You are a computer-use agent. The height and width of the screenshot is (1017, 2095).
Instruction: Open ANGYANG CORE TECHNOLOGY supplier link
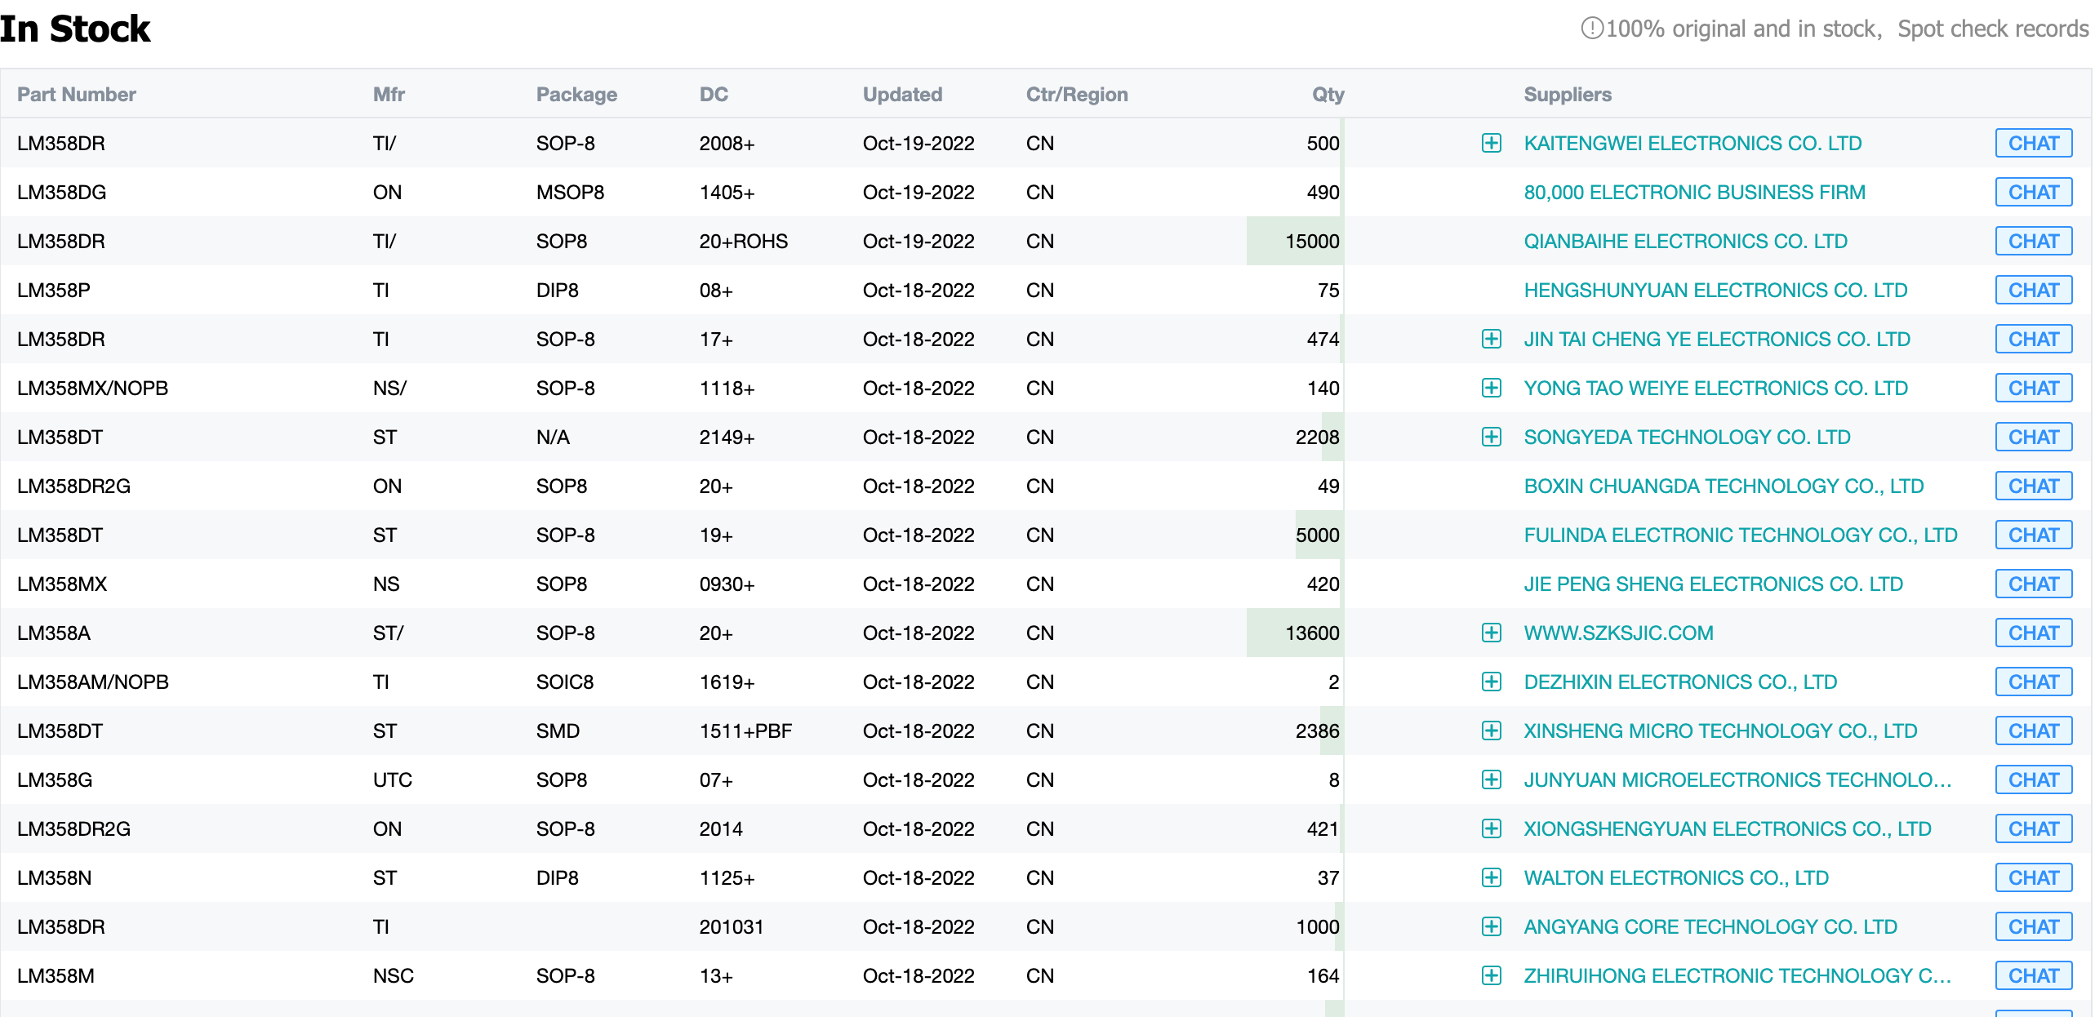[x=1710, y=926]
